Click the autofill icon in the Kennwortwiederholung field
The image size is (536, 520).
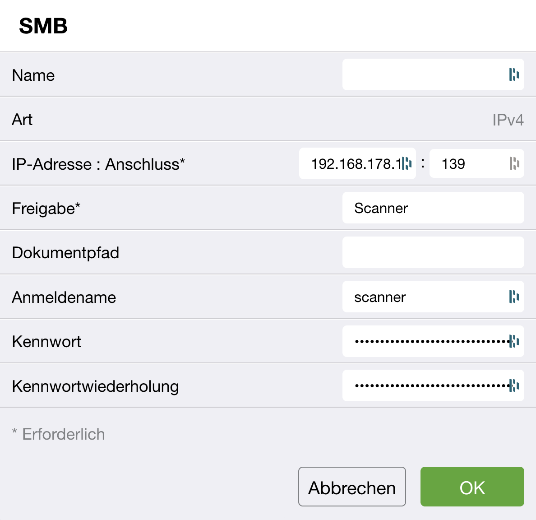click(514, 385)
